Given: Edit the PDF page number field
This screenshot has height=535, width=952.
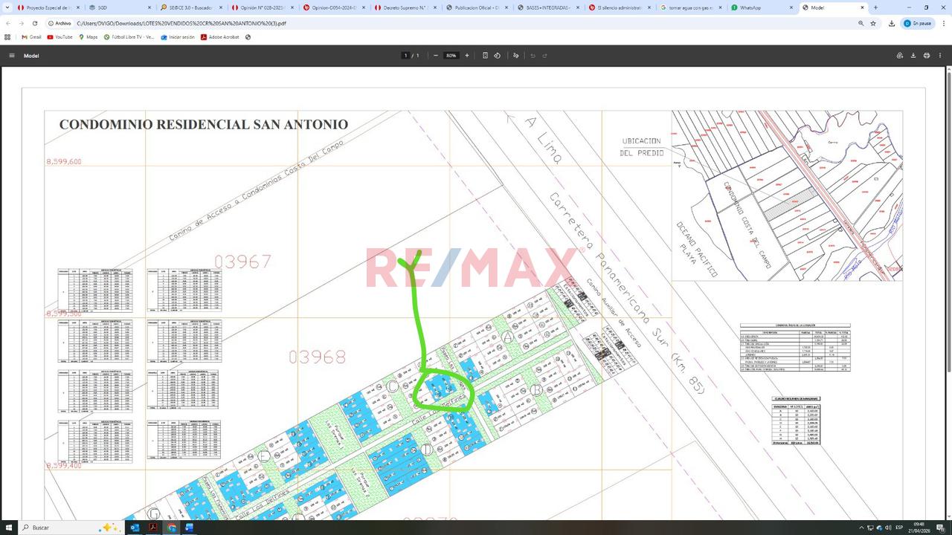Looking at the screenshot, I should click(405, 56).
